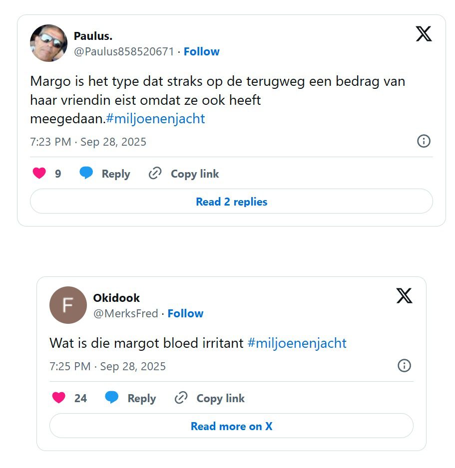
Task: Open Paulus's profile picture
Action: point(48,43)
